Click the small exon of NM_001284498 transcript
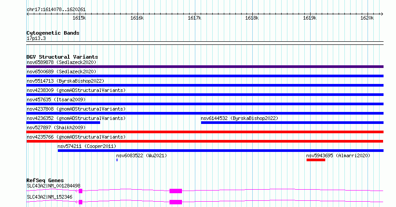This screenshot has width=396, height=207. pyautogui.click(x=81, y=191)
